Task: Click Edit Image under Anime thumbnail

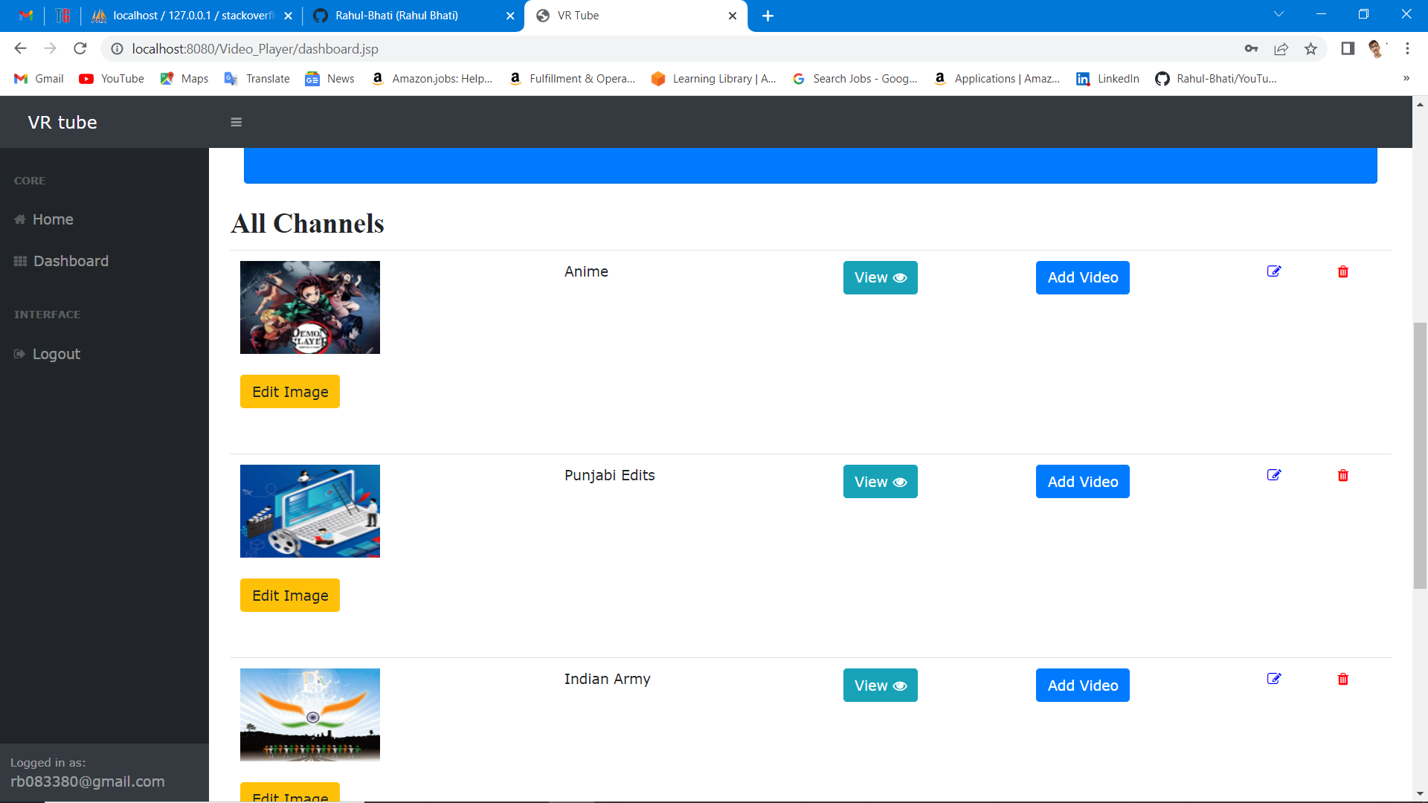Action: click(290, 392)
